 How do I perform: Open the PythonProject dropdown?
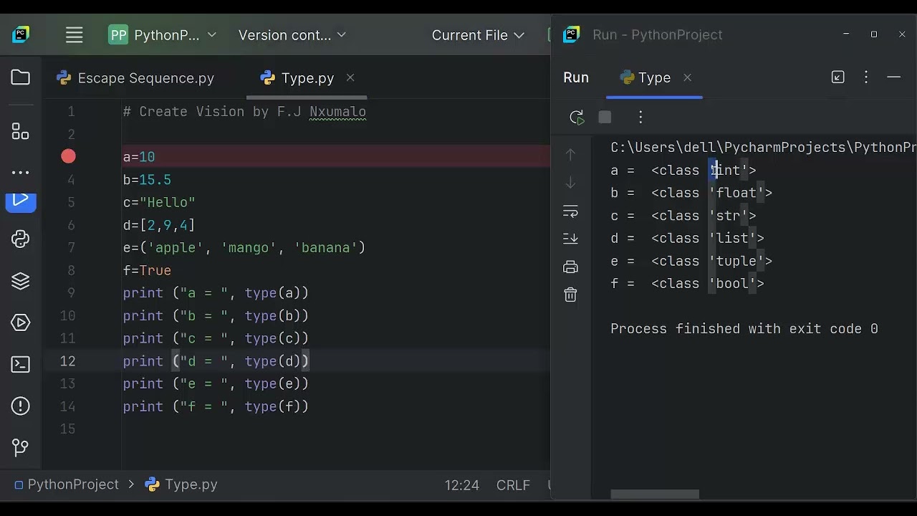(x=163, y=35)
